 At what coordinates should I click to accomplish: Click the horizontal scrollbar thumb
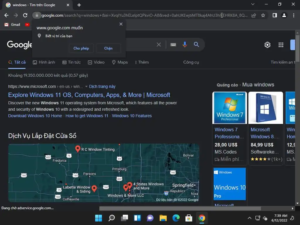click(x=180, y=208)
